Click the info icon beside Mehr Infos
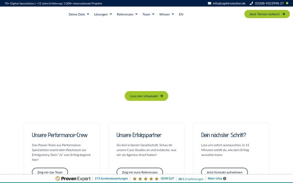 coord(225,179)
